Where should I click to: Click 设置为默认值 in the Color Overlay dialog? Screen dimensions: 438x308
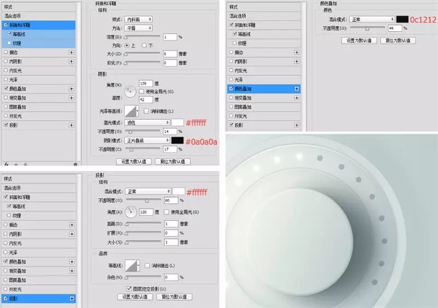[x=359, y=41]
